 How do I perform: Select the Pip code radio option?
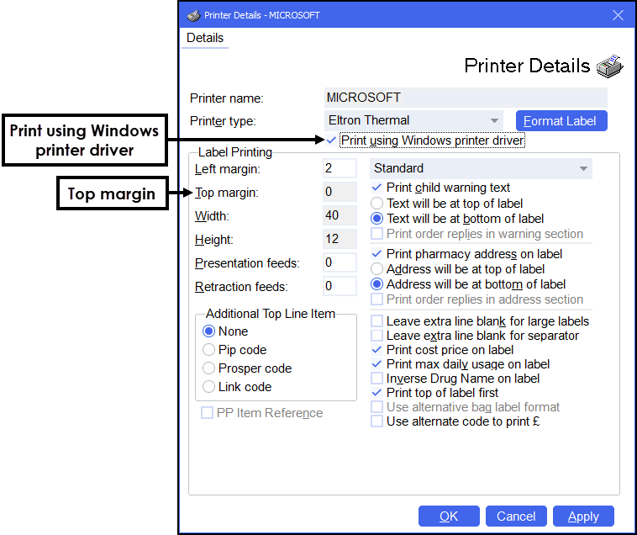(x=209, y=350)
